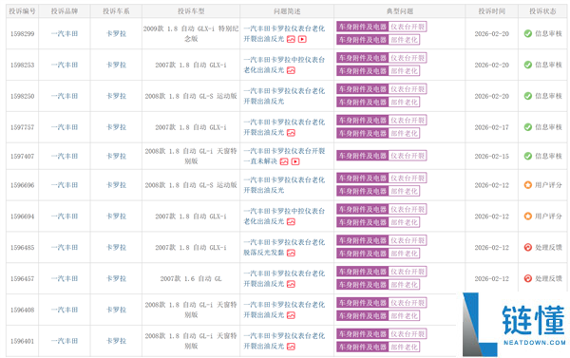Play video icon in complaint 1598299 description
The image size is (570, 358).
point(302,39)
